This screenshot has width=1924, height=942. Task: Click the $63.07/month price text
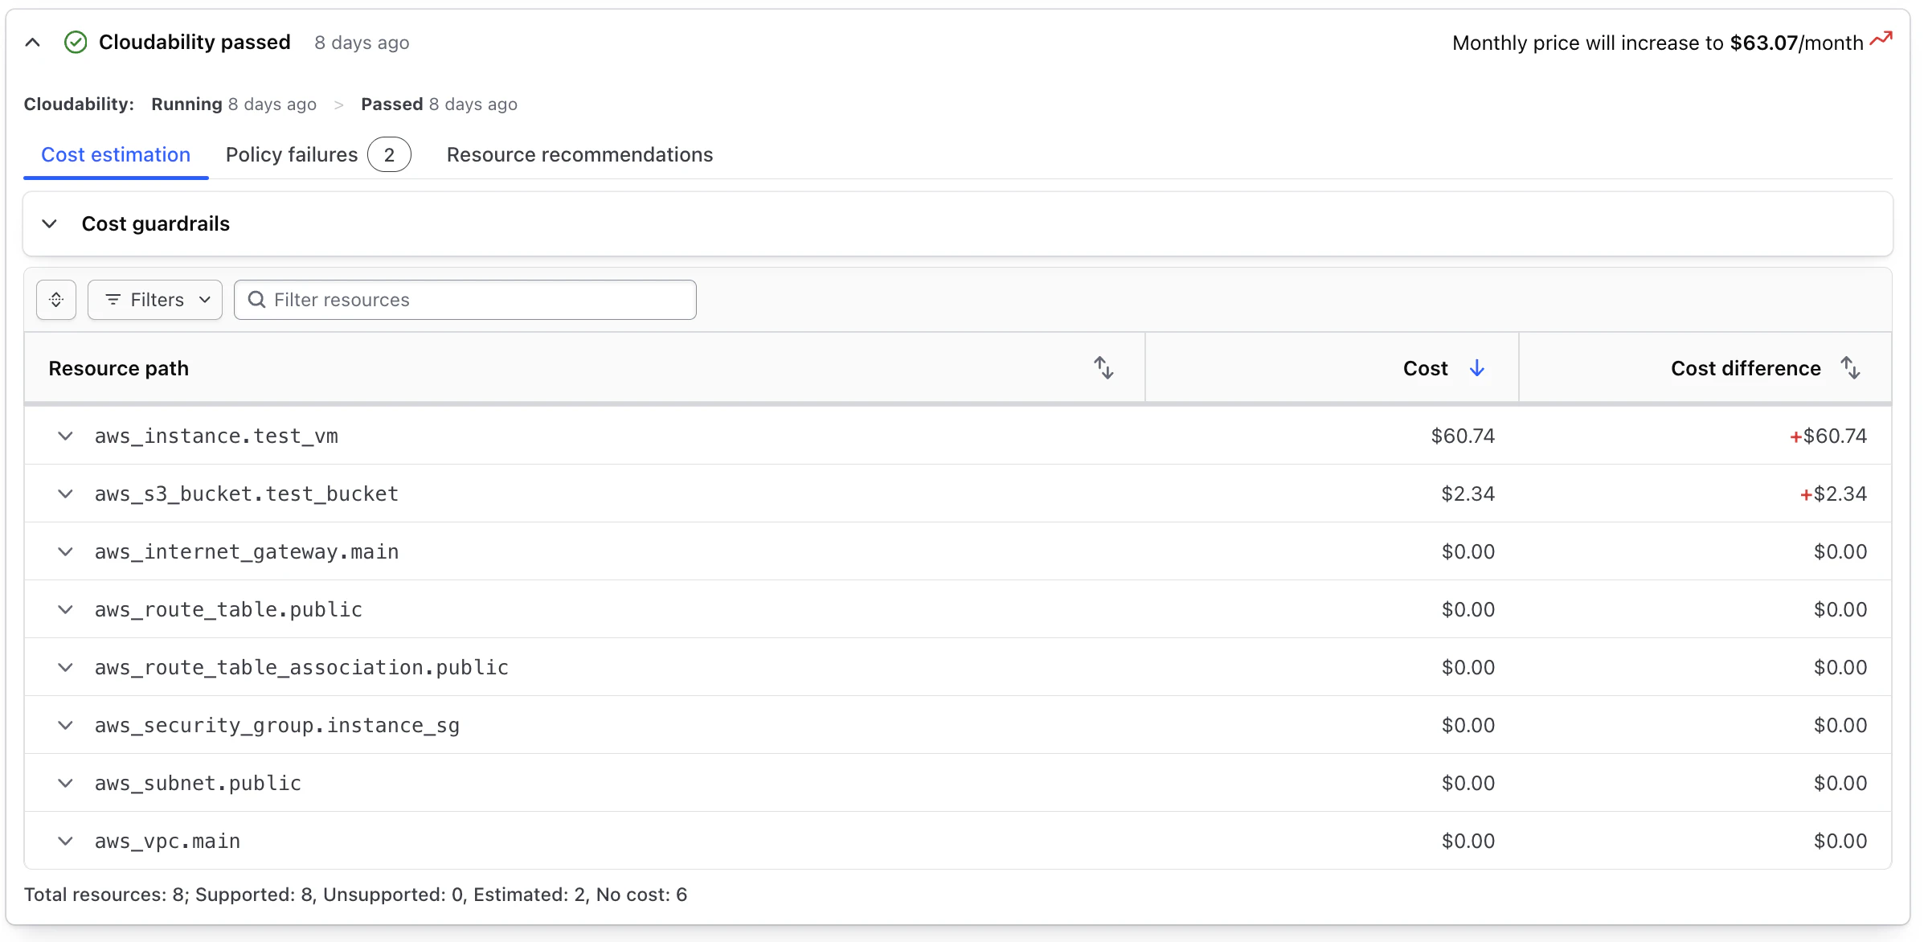pos(1796,43)
